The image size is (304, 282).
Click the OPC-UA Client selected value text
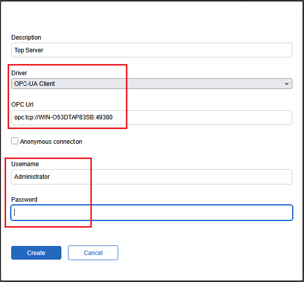pos(35,84)
